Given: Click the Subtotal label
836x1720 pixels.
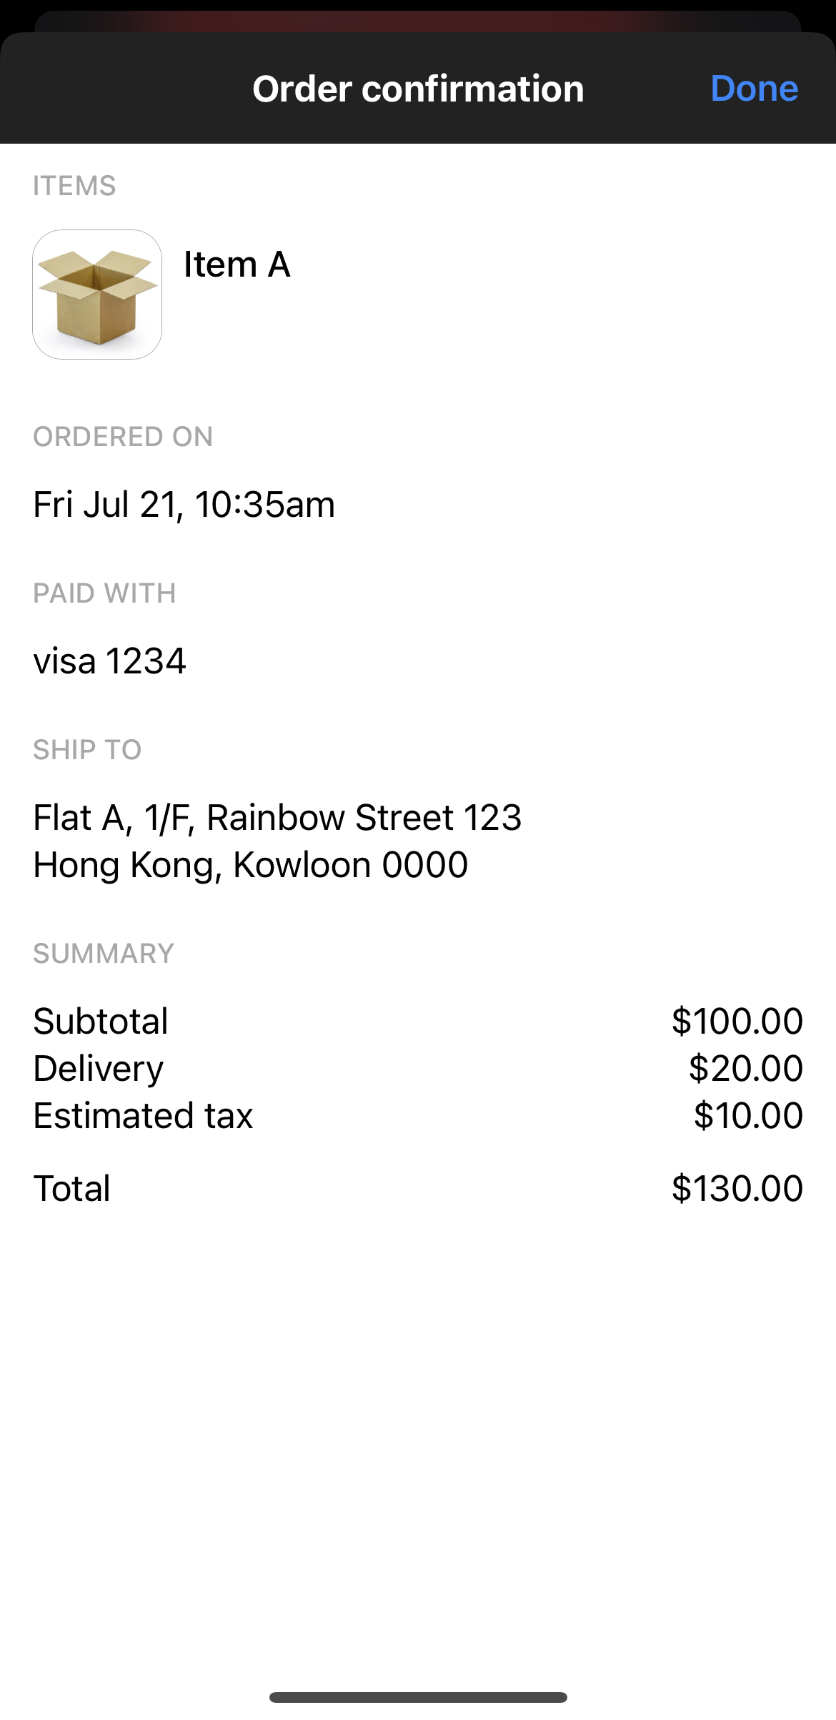Looking at the screenshot, I should coord(101,1021).
